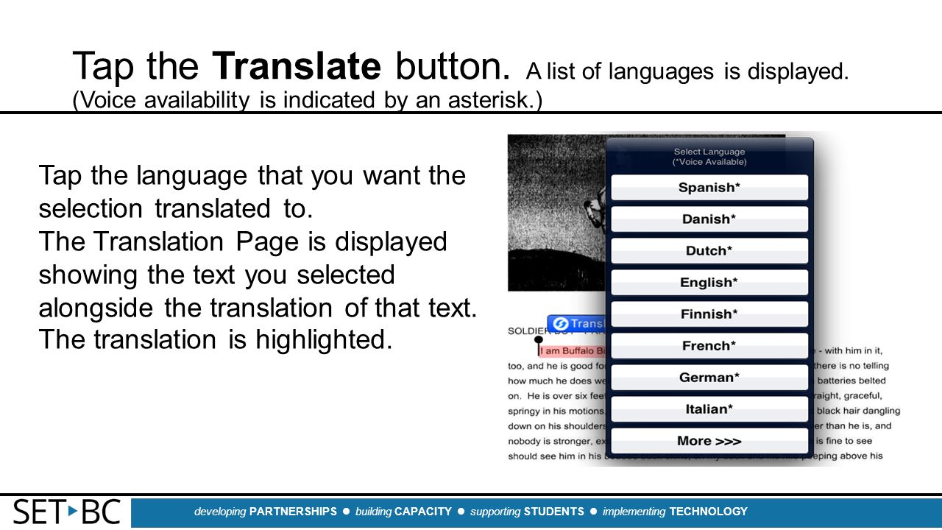Open More >>> languages

[709, 441]
